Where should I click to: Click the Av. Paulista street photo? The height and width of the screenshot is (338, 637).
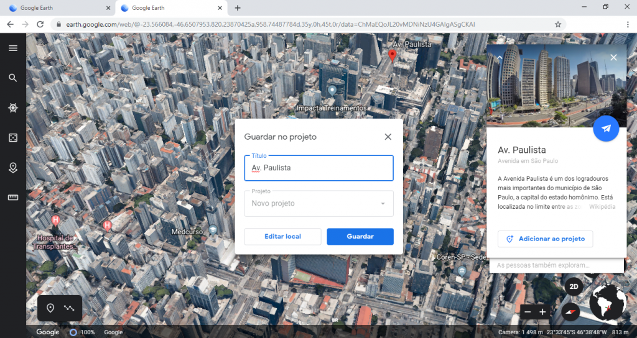click(556, 85)
